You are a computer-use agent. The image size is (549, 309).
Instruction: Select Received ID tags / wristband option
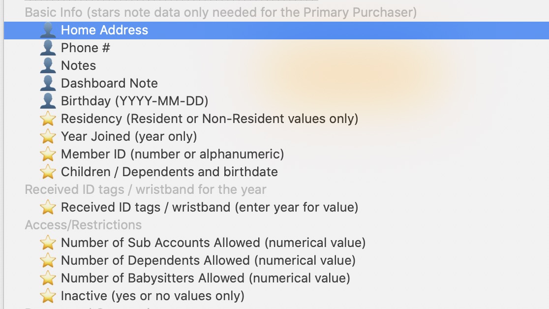pos(209,207)
